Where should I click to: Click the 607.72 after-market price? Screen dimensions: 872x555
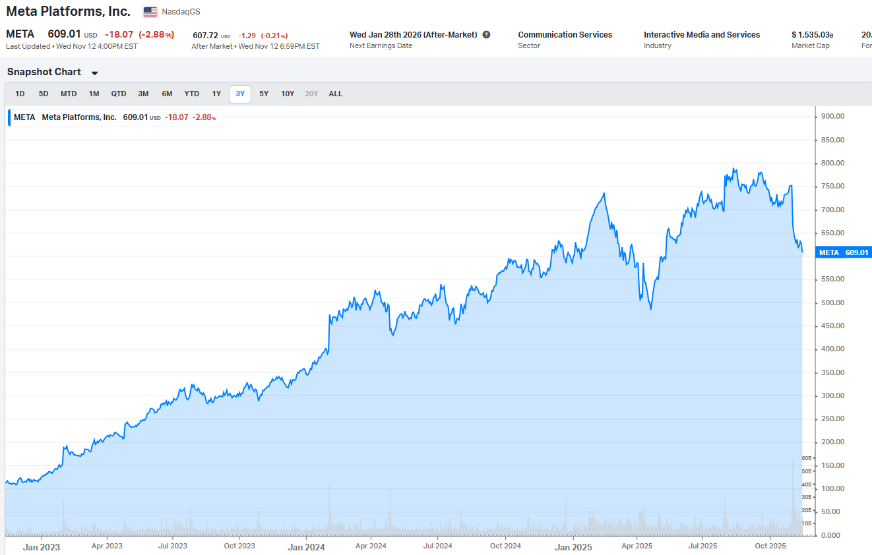[x=205, y=36]
